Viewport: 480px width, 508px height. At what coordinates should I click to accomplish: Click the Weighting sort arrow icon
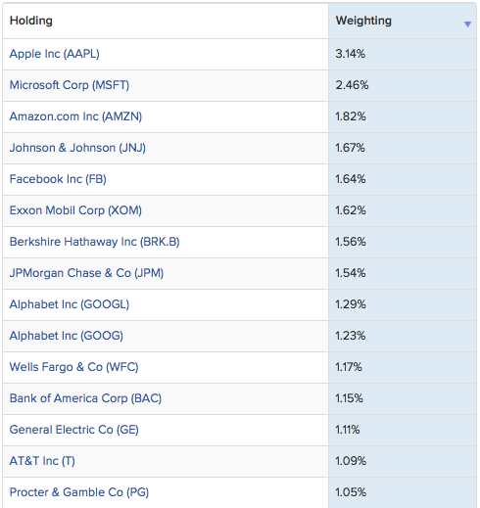pos(467,24)
